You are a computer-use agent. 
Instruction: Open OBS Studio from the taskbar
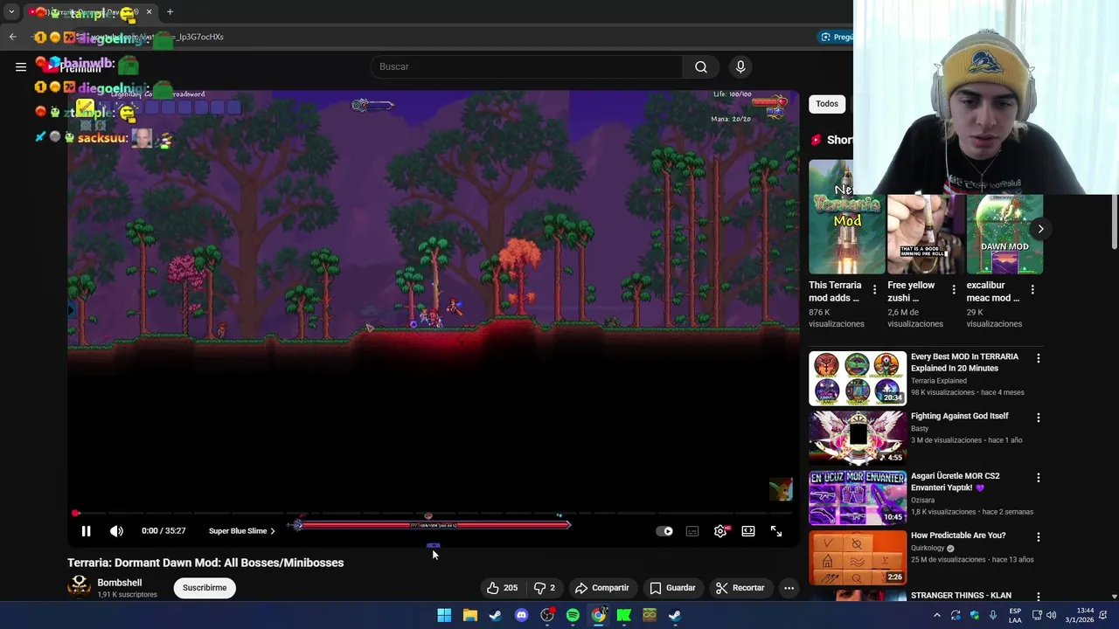pyautogui.click(x=547, y=615)
